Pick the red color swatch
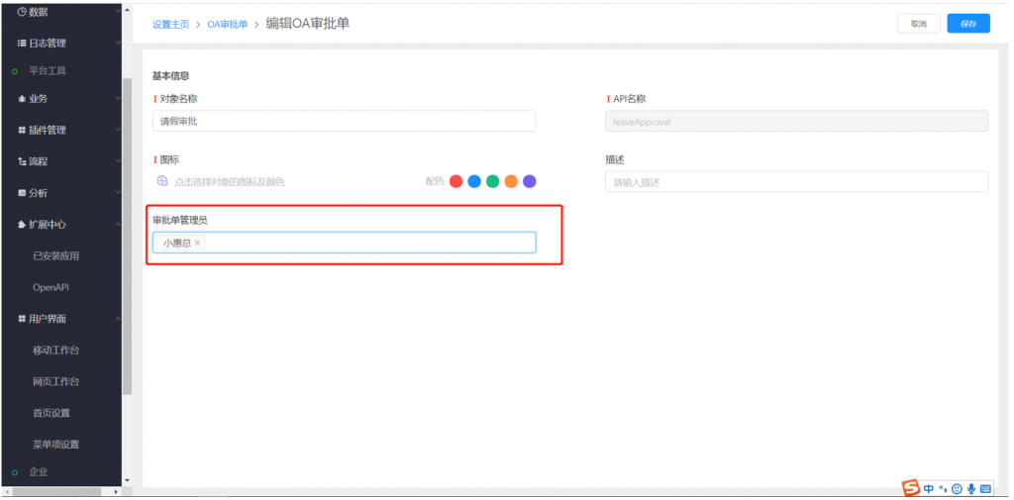 coord(456,181)
